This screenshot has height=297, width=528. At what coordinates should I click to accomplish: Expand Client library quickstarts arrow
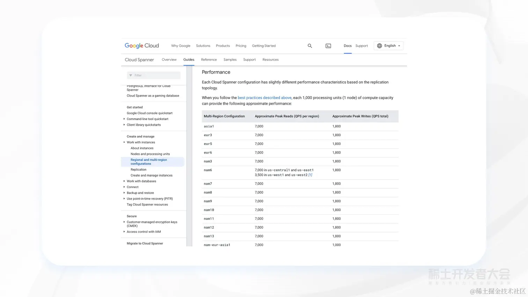[x=124, y=125]
